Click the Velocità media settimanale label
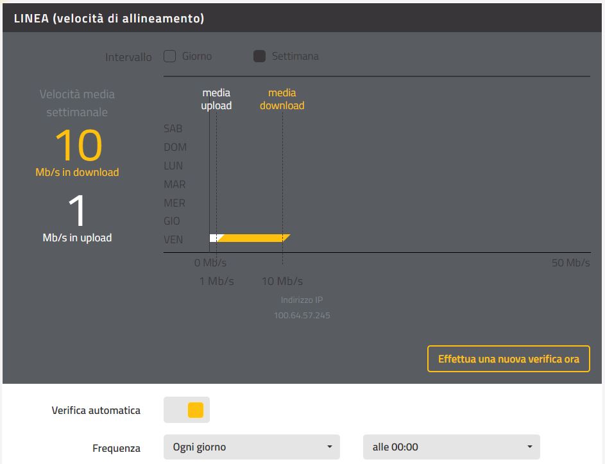 [x=77, y=103]
